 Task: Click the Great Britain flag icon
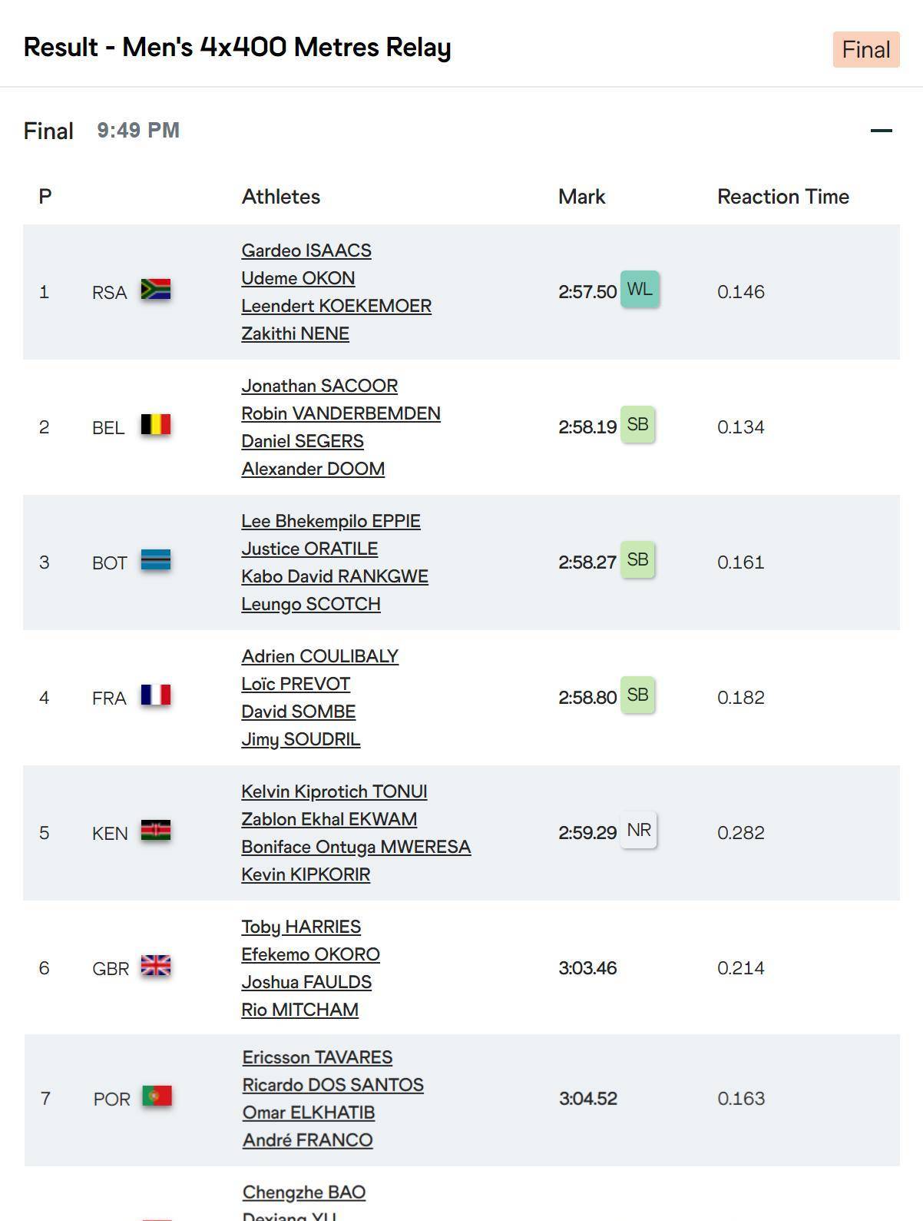pos(155,967)
